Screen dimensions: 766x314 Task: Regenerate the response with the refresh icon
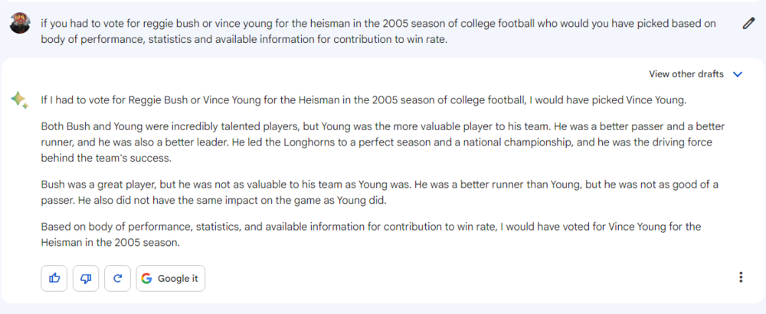click(x=117, y=278)
